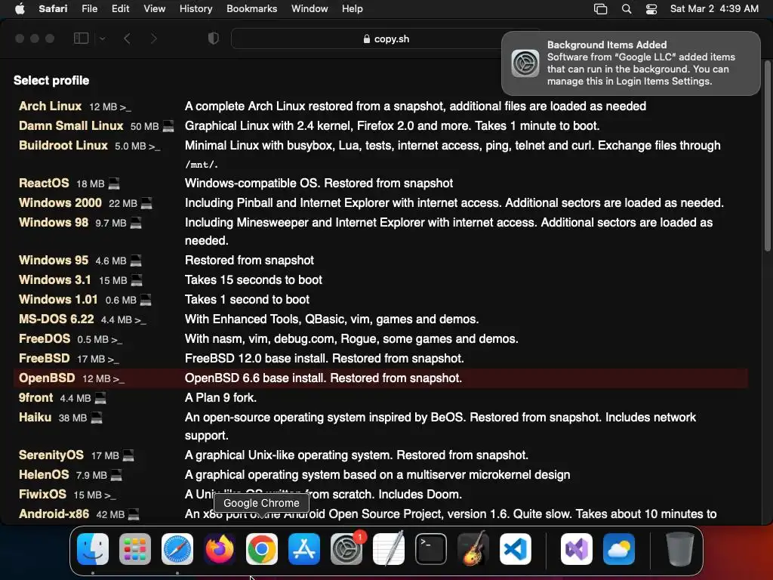Start the FreeDOS profile
Viewport: 773px width, 580px height.
(45, 339)
